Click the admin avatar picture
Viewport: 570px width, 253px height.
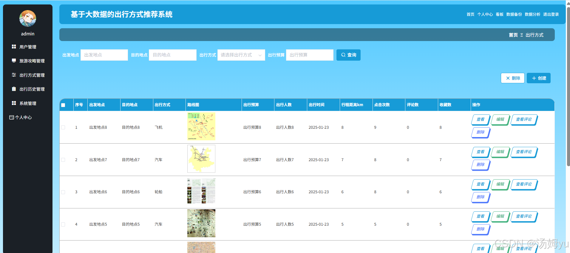(x=28, y=18)
